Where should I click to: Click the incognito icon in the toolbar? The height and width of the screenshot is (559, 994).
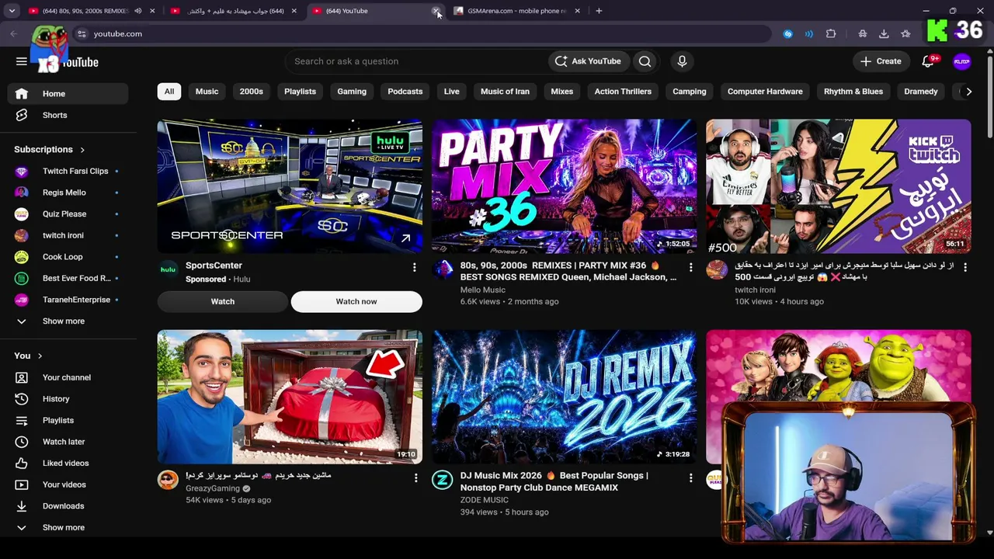(x=862, y=34)
